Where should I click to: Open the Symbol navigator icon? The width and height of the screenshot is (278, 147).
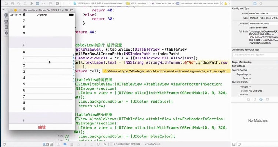tap(12, 3)
